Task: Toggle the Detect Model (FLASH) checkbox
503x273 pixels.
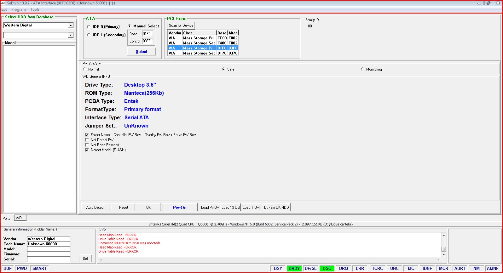Action: coord(87,150)
